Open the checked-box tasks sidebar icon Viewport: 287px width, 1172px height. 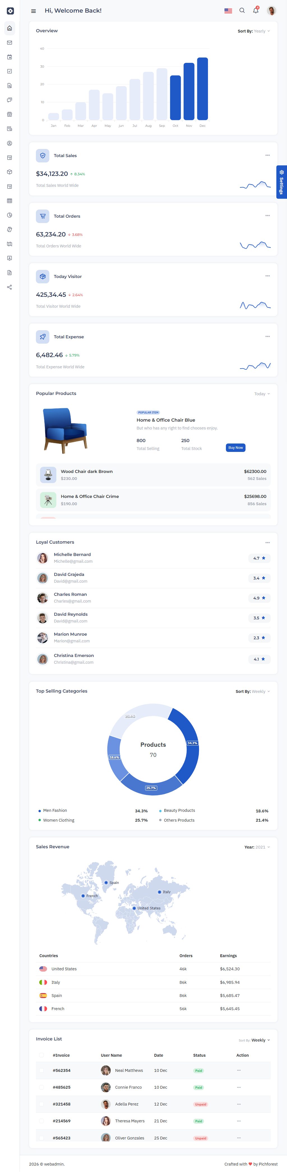(10, 72)
